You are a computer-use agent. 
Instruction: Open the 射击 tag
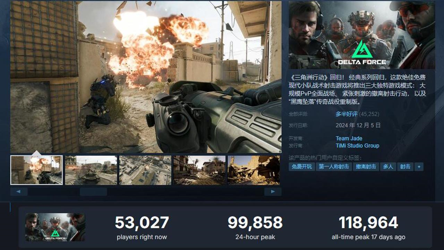(405, 167)
